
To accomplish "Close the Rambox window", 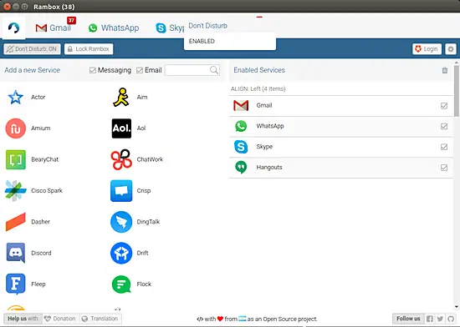I will point(7,7).
